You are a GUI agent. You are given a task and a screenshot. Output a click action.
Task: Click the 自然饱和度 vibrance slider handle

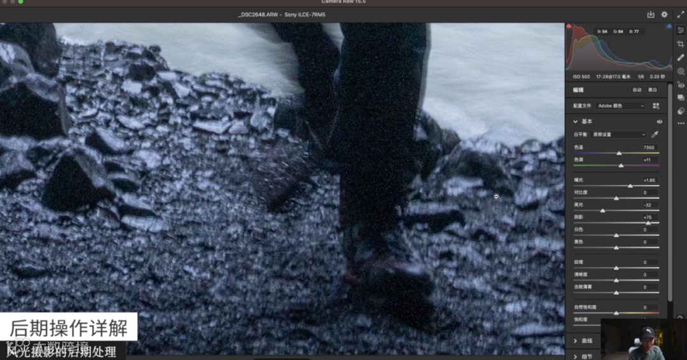click(616, 313)
